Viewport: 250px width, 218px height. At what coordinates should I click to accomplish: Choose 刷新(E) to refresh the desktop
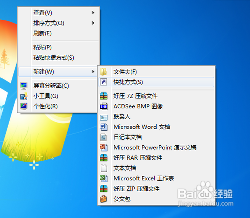[58, 33]
